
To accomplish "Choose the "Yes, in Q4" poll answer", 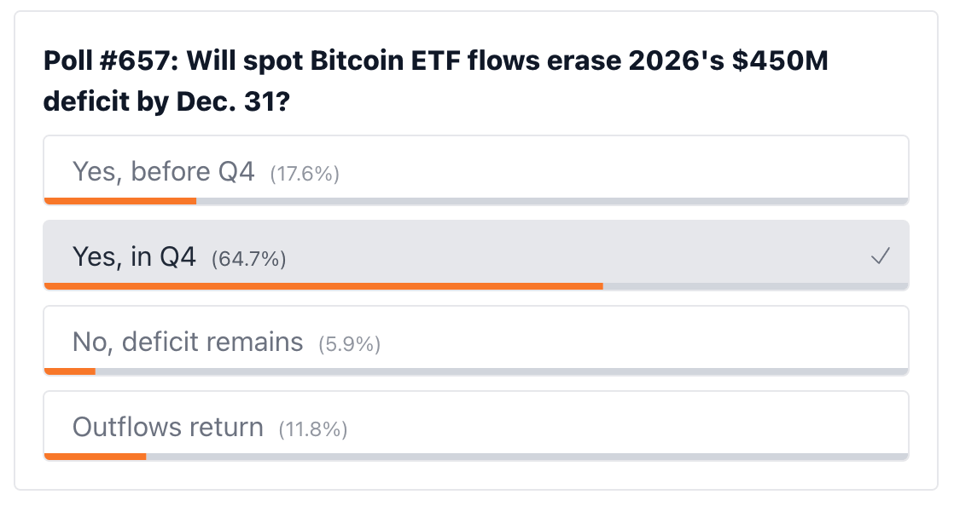I will point(476,256).
